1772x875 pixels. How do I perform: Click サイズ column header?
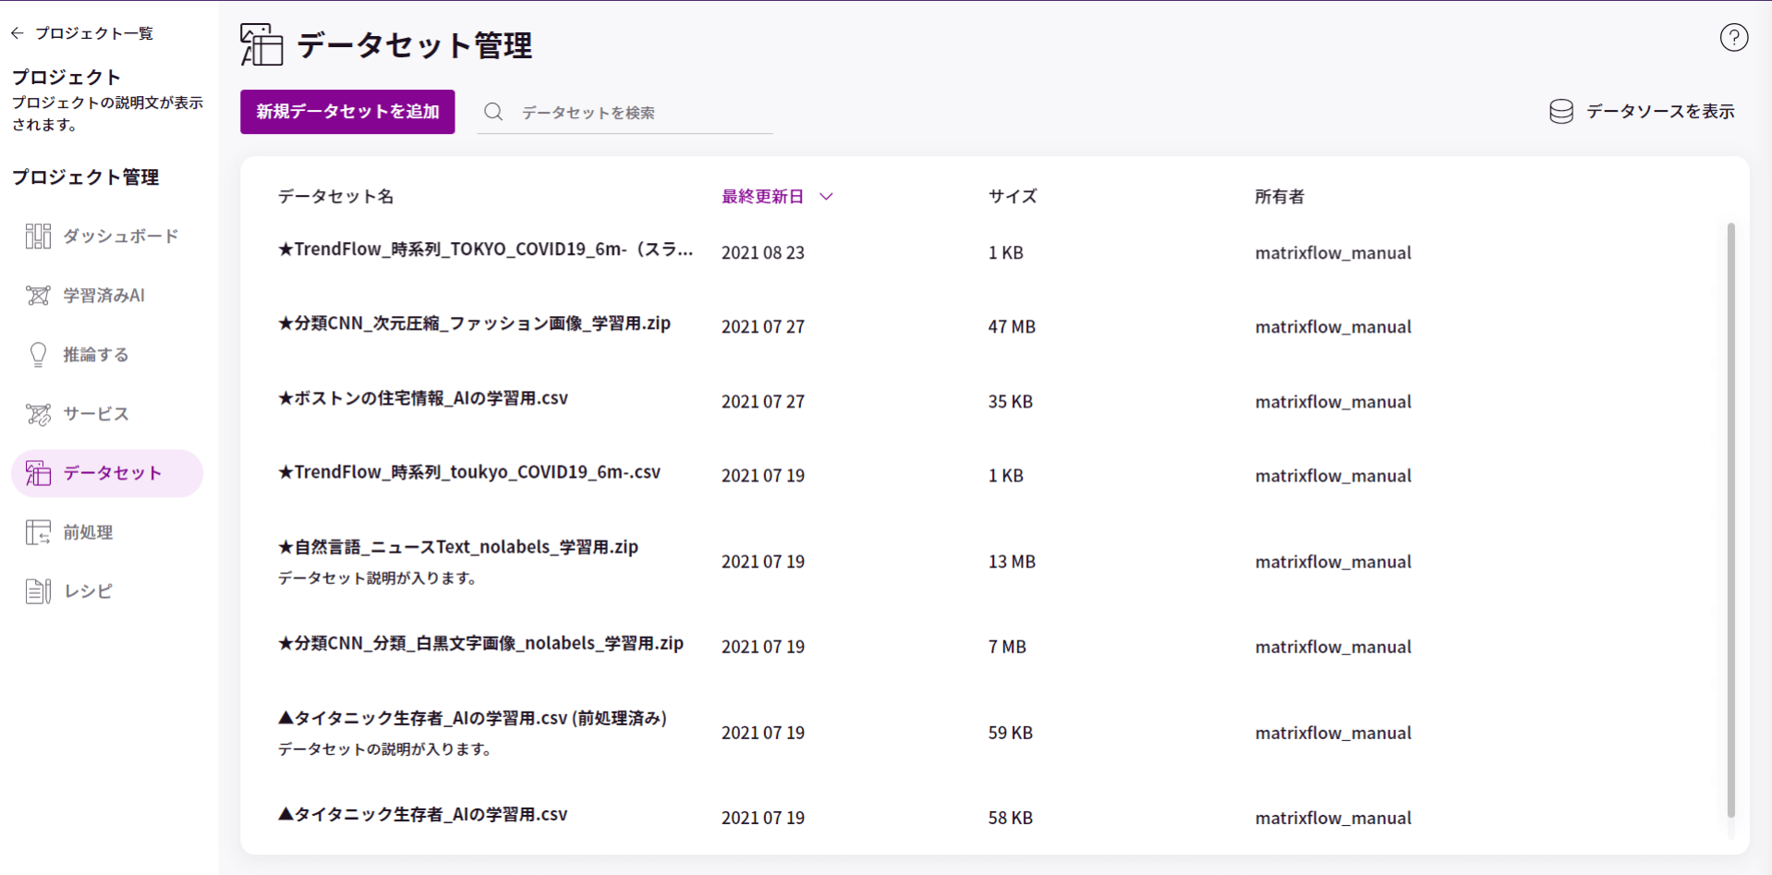click(x=1012, y=197)
